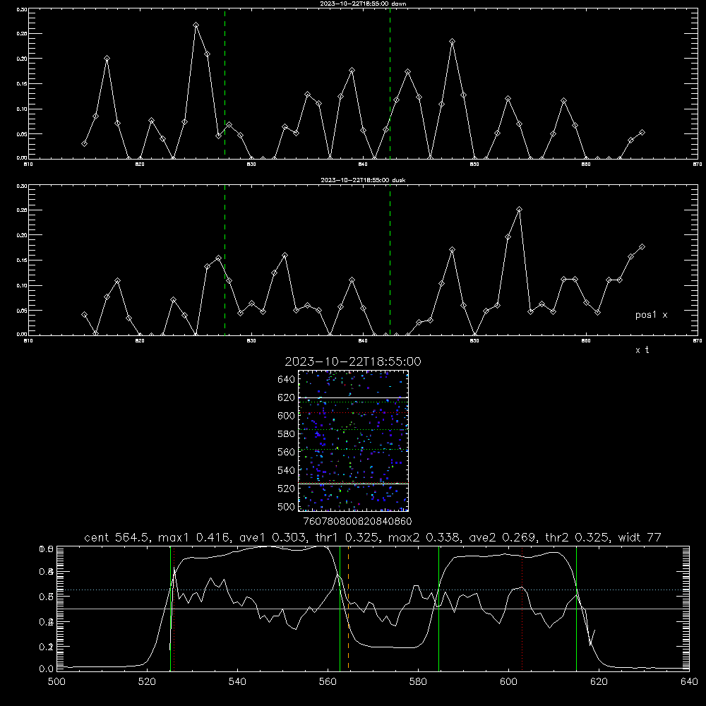Click the '560' tick label on the profile plot x-axis
Viewport: 706px width, 706px height.
(328, 682)
